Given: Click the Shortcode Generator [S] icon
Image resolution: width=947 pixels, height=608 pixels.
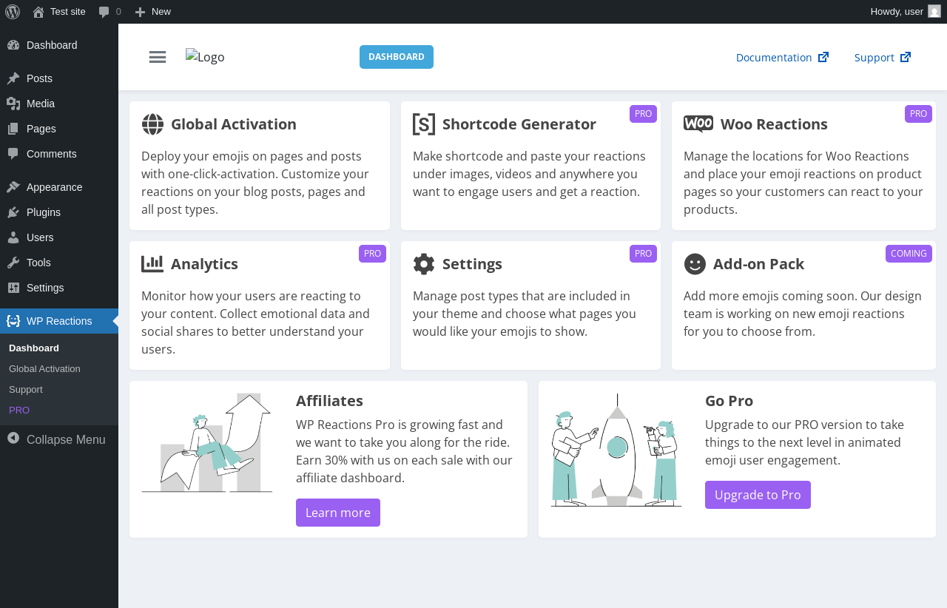Looking at the screenshot, I should (424, 124).
